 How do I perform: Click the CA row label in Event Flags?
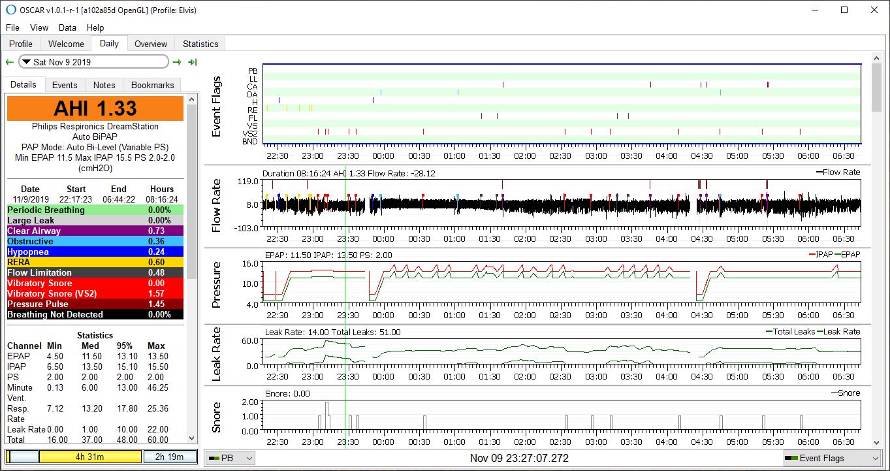tap(252, 86)
